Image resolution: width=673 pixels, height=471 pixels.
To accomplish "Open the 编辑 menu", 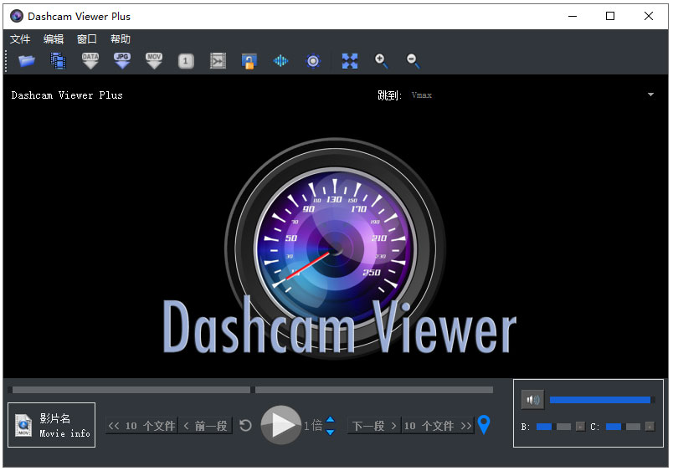I will tap(54, 39).
